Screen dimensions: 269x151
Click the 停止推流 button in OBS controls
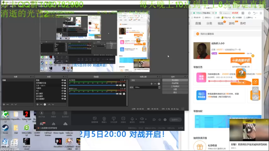175,80
